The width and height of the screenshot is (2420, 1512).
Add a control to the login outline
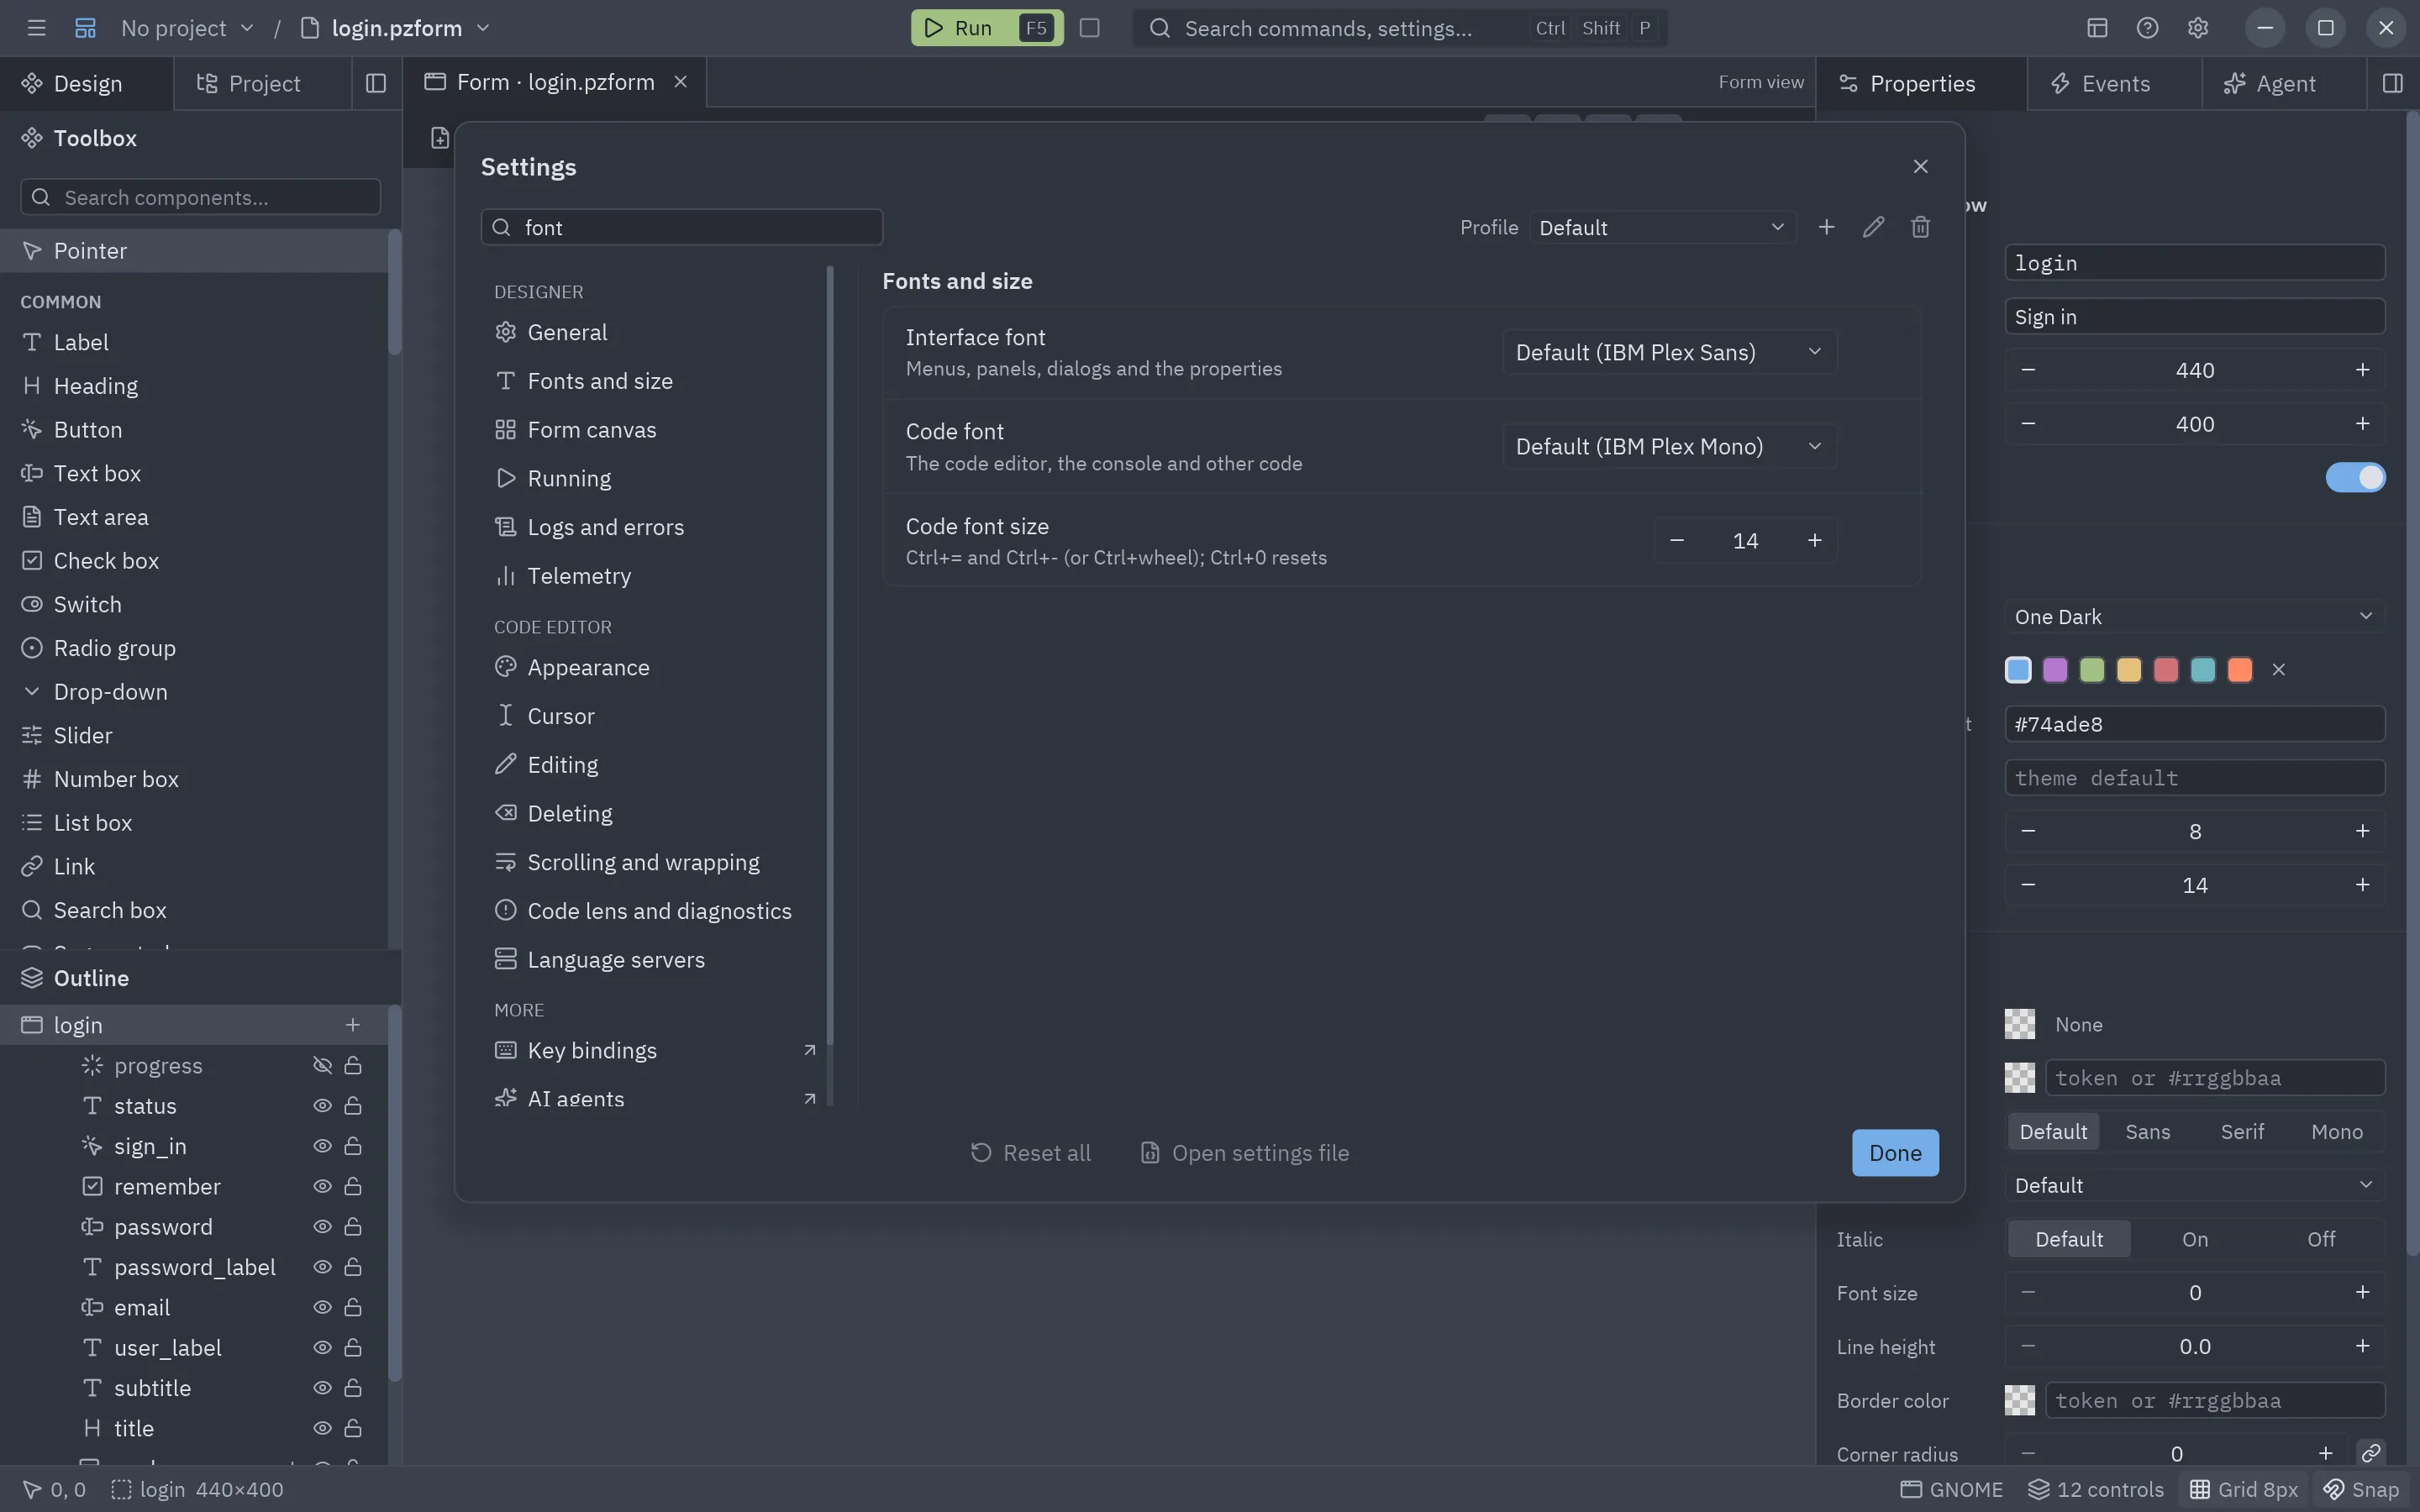[352, 1025]
